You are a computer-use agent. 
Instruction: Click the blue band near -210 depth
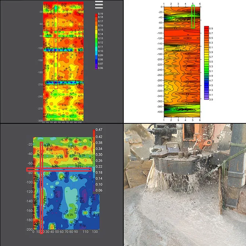pos(64,82)
